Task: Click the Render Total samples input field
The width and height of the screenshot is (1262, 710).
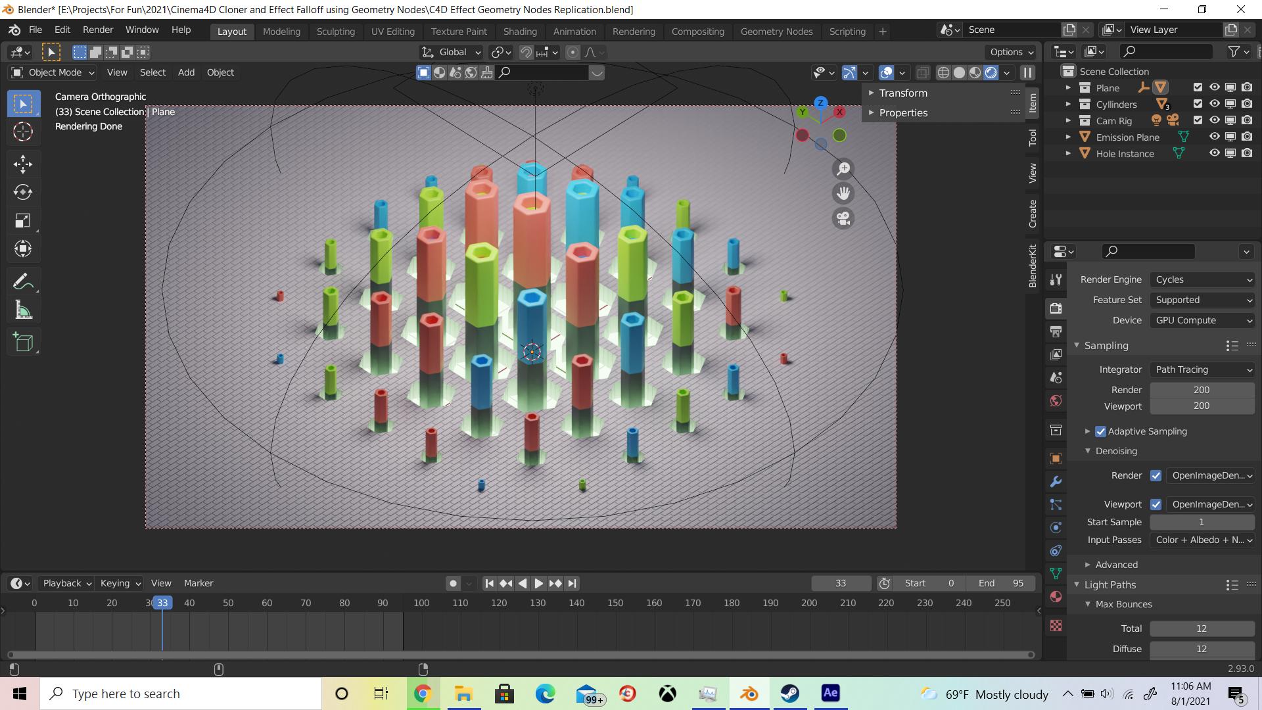Action: point(1202,389)
